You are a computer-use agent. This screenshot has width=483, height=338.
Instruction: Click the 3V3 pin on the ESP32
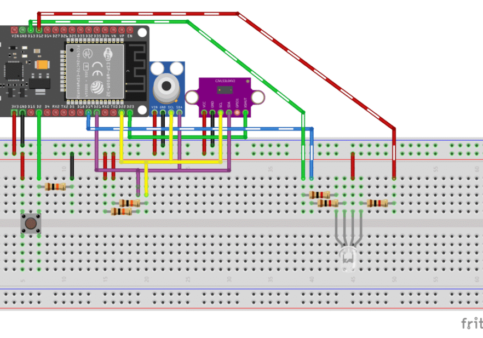tap(14, 113)
